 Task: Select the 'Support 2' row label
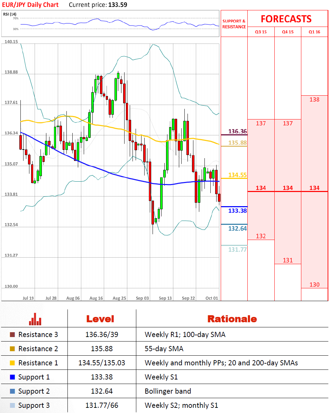pos(34,391)
